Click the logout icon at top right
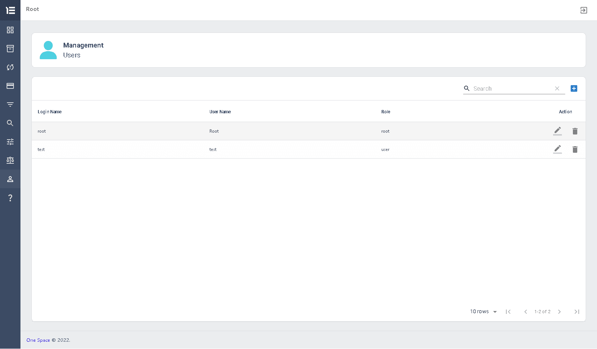The image size is (597, 349). pyautogui.click(x=584, y=10)
